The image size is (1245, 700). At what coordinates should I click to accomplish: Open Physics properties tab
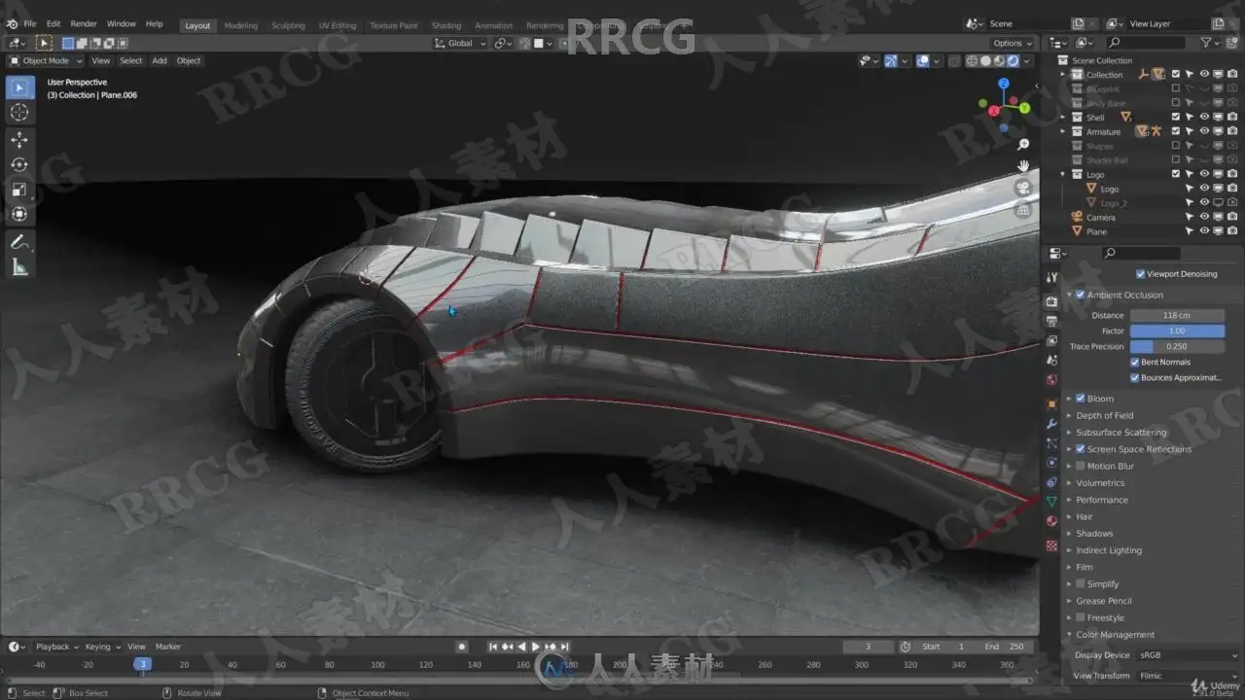1051,463
